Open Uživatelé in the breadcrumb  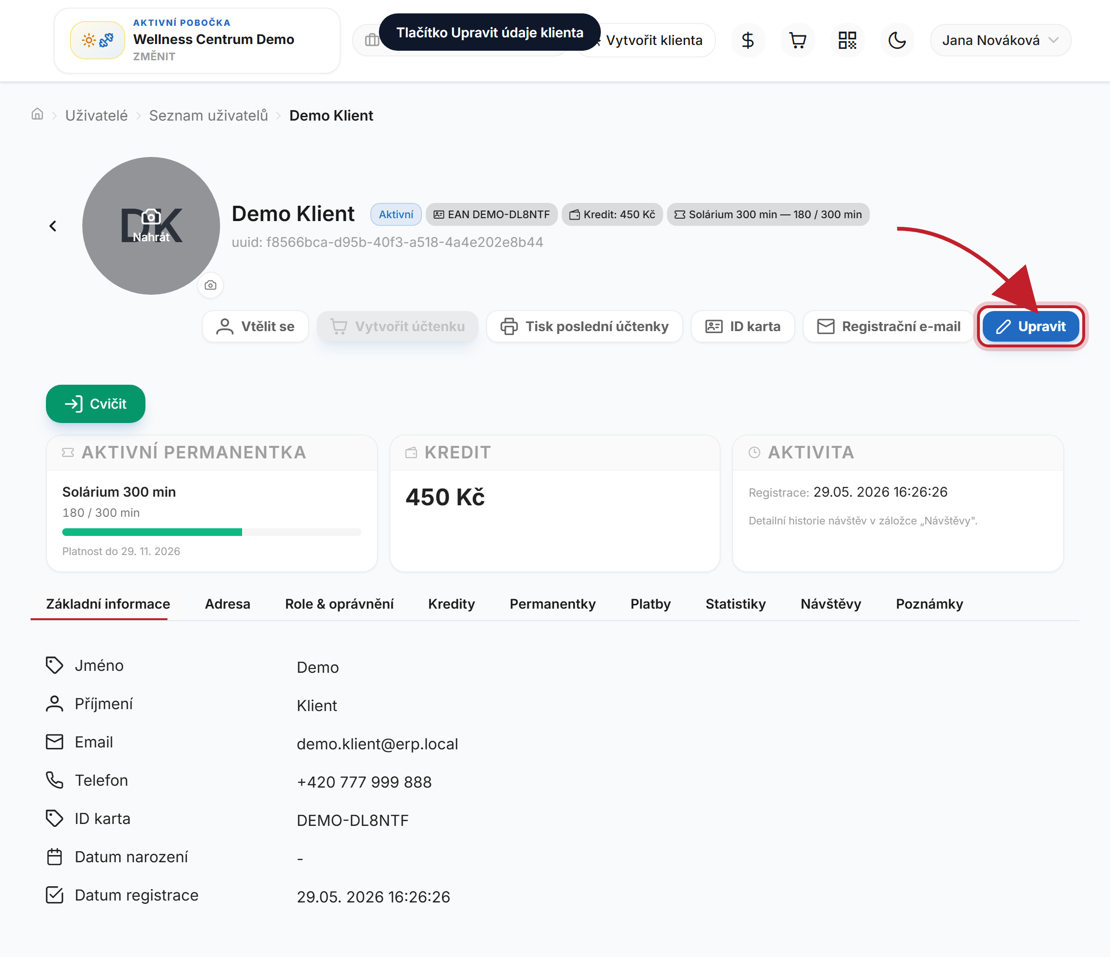point(97,116)
